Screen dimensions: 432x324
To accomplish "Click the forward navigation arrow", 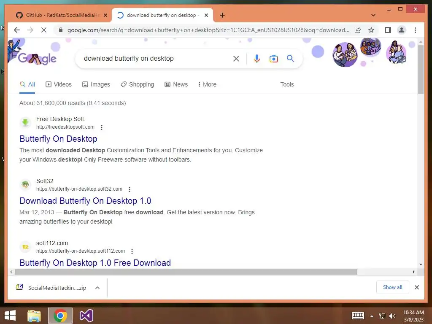I will (x=30, y=30).
